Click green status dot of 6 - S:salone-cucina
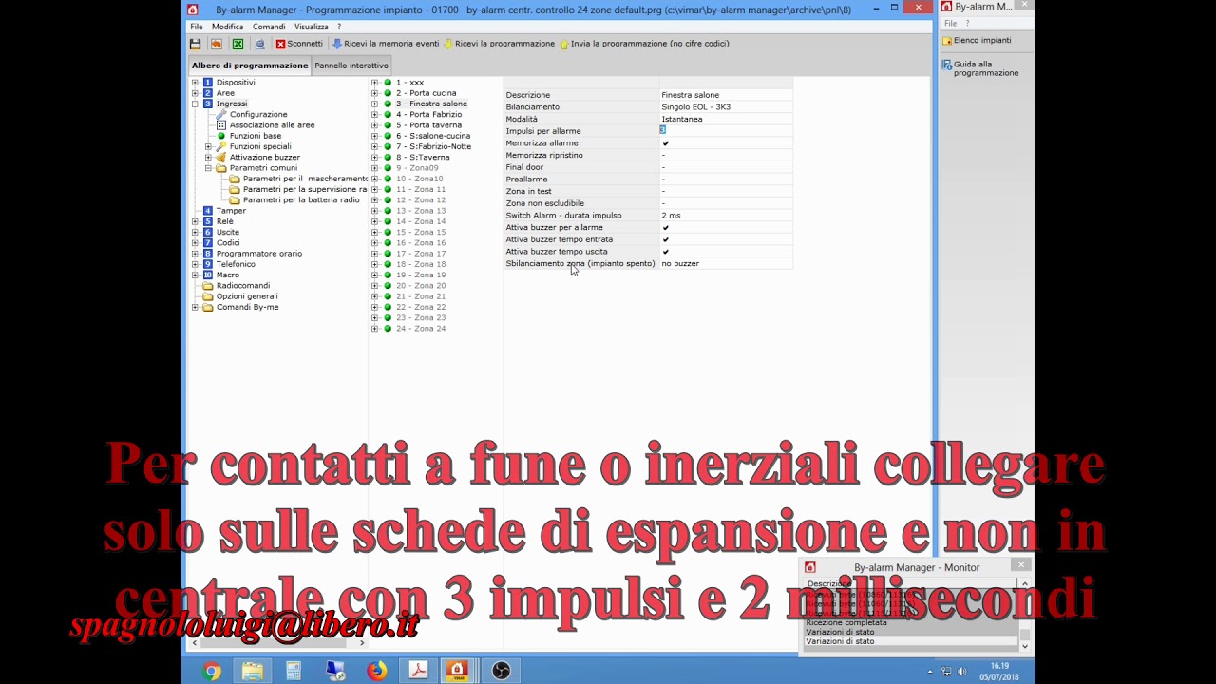Screen dimensions: 1216x684 388,136
